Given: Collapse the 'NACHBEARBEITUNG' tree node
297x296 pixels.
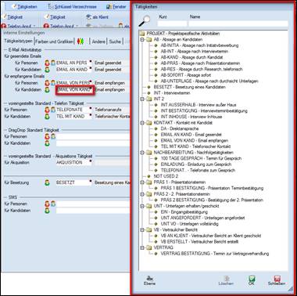Looking at the screenshot, I should [142, 153].
